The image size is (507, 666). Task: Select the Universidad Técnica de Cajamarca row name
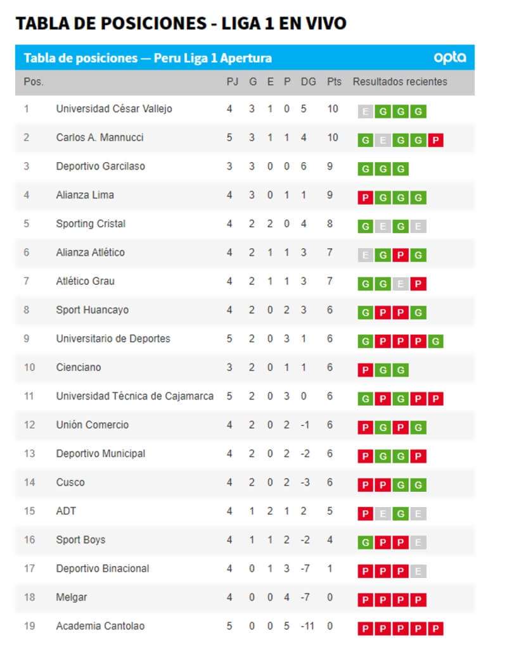[135, 396]
